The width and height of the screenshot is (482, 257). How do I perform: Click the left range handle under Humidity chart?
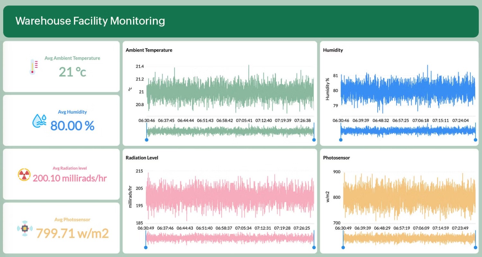pyautogui.click(x=341, y=140)
